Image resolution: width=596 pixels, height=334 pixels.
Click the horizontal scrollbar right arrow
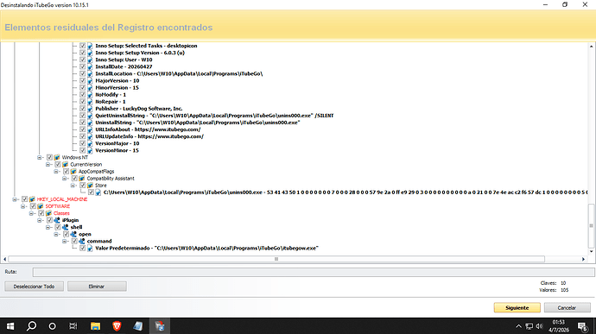tap(583, 259)
